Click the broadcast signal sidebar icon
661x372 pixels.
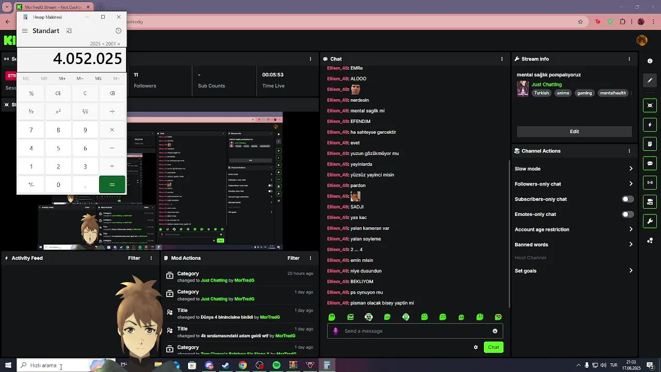650,182
